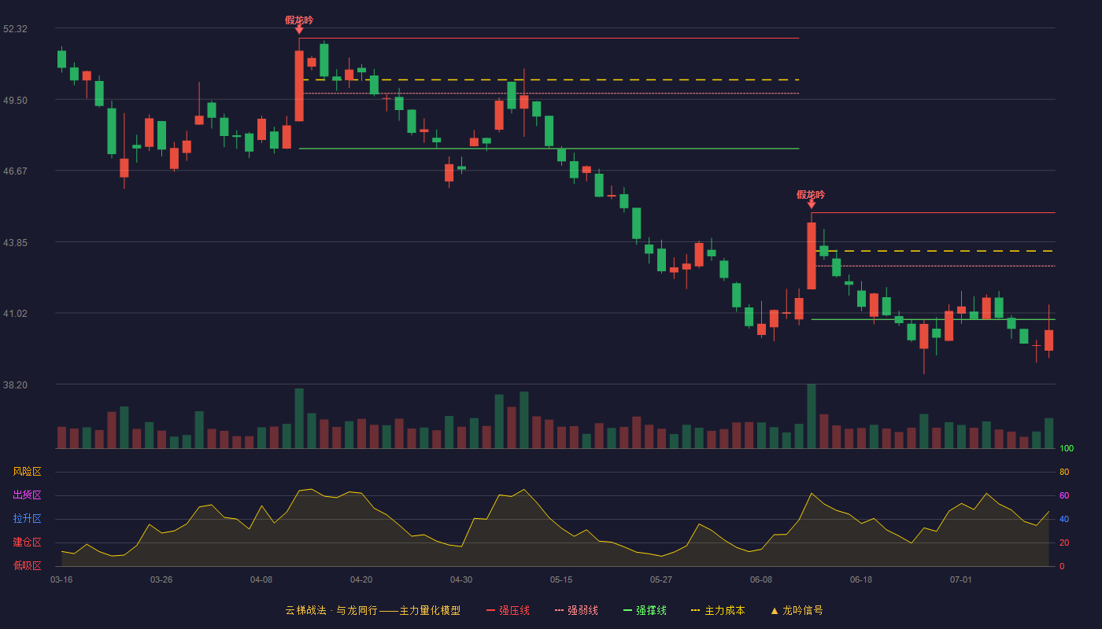This screenshot has width=1102, height=629.
Task: Select the 建仓区 zone label
Action: 27,543
